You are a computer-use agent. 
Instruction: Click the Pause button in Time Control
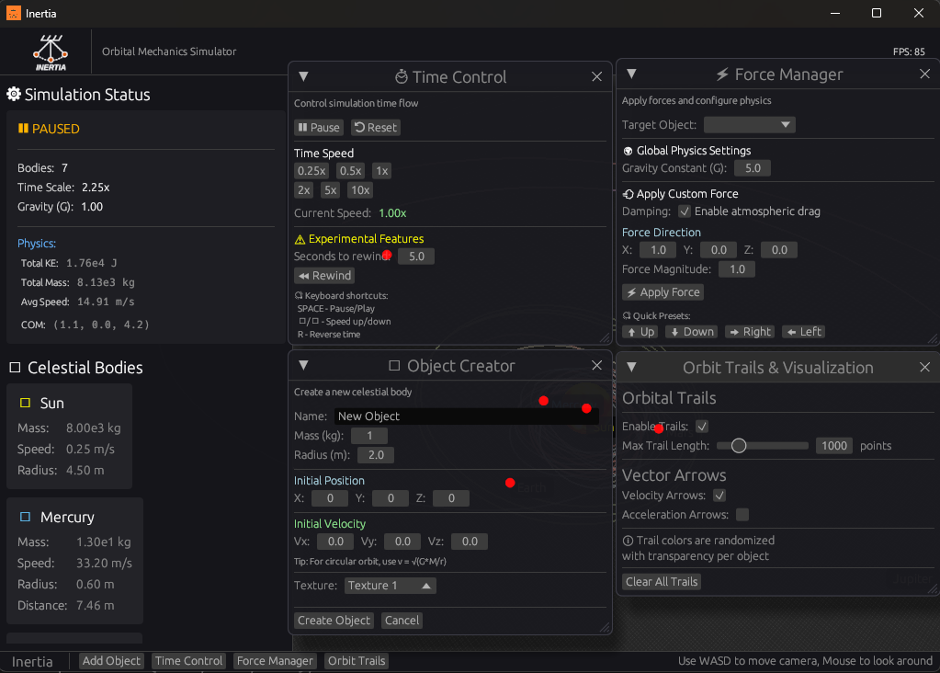click(x=319, y=128)
